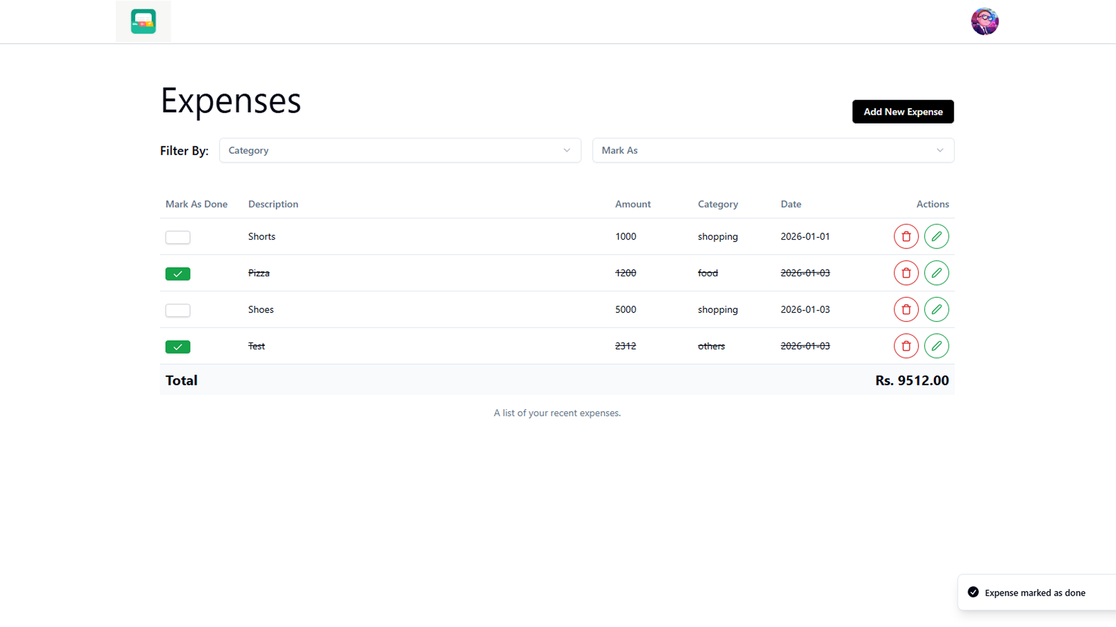This screenshot has height=627, width=1116.
Task: Click trash icon for Pizza row
Action: click(906, 273)
